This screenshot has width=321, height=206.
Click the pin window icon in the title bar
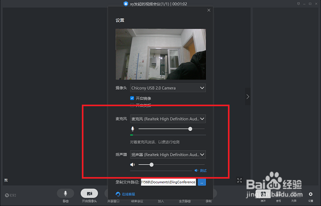299,4
